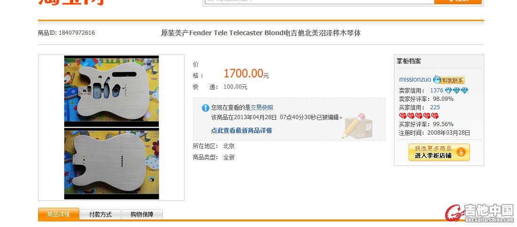Click 点此查看最新商品详情 link
Image resolution: width=517 pixels, height=227 pixels.
click(241, 130)
